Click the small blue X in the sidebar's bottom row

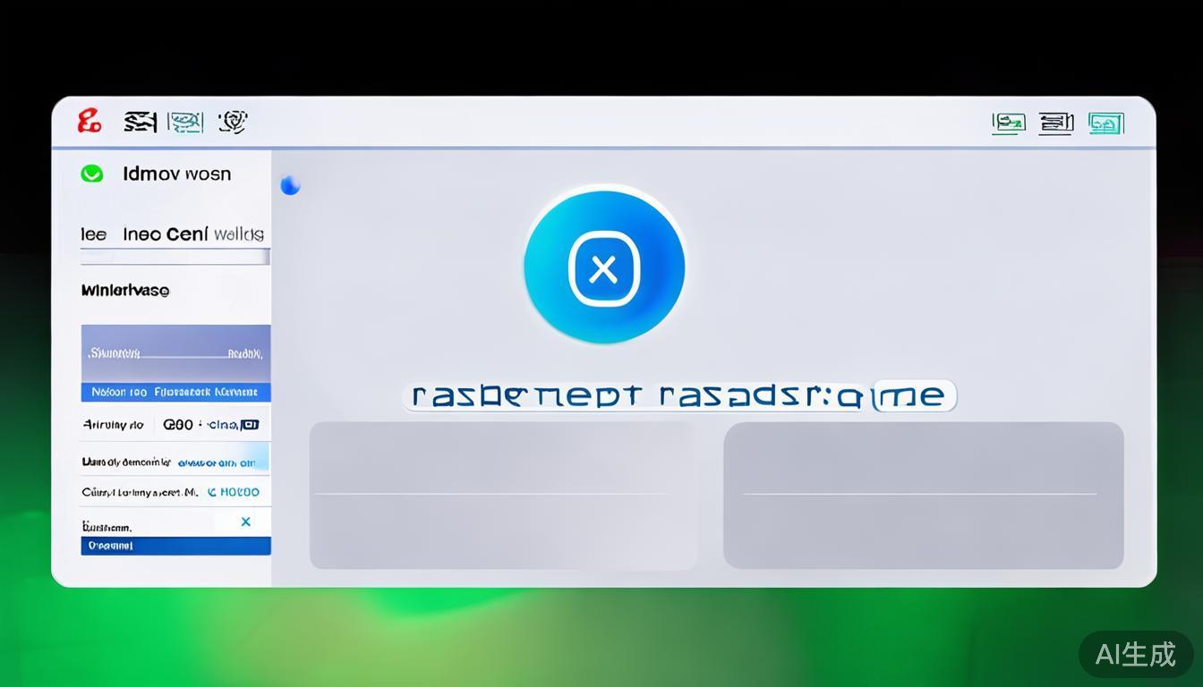pos(246,522)
